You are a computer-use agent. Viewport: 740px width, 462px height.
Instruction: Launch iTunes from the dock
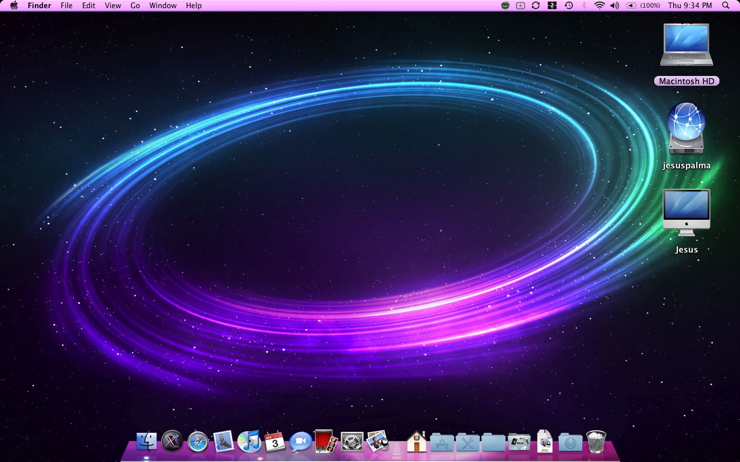(x=249, y=441)
